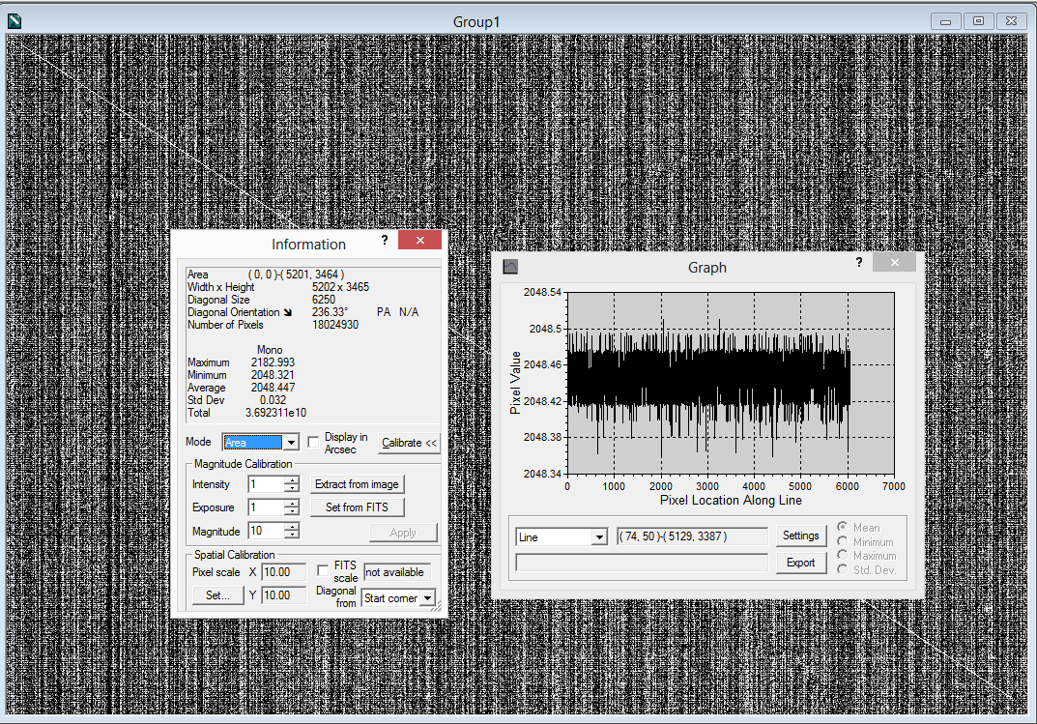1037x724 pixels.
Task: Click the Magnitude input field
Action: 265,531
